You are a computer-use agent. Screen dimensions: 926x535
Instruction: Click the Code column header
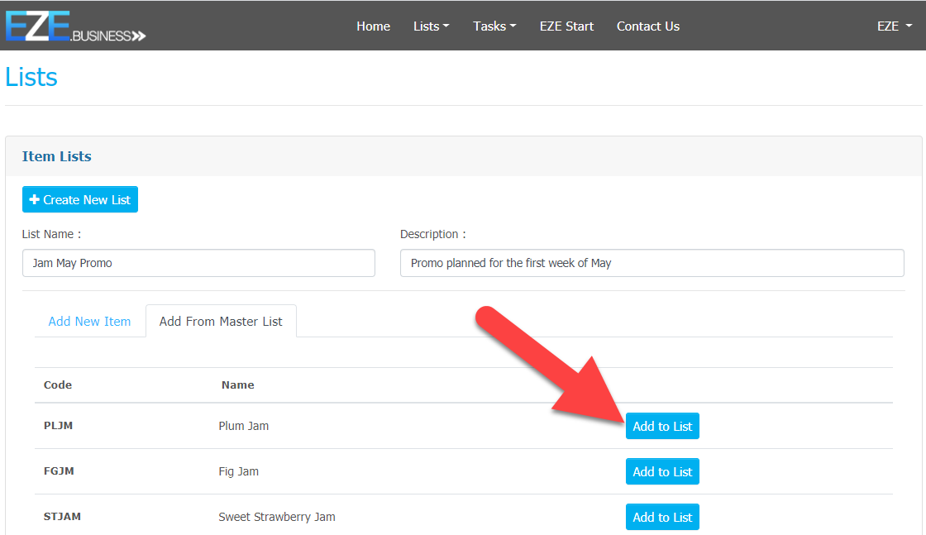[58, 385]
